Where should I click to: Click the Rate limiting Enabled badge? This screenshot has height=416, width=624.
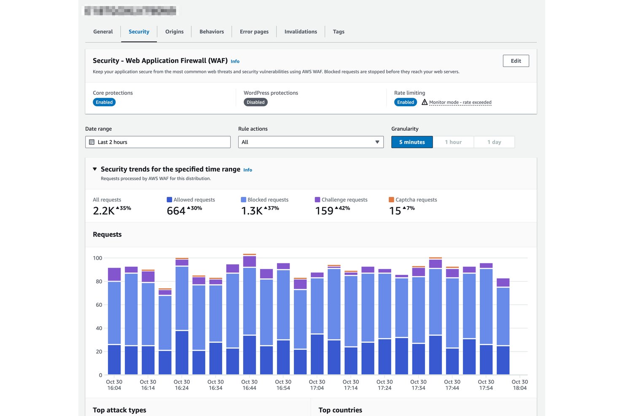(406, 102)
